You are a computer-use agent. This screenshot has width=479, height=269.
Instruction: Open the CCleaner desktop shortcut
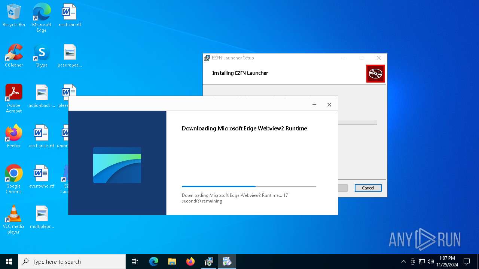(x=14, y=56)
